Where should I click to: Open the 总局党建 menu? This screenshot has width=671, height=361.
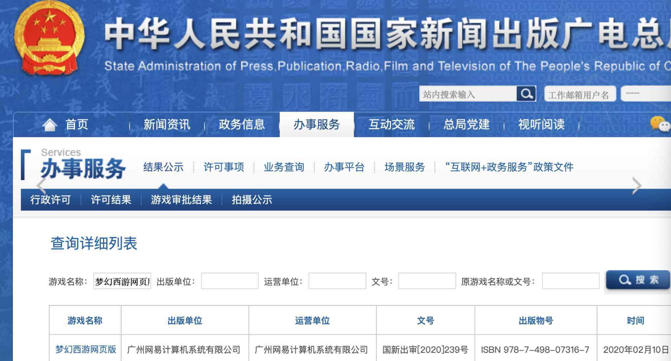point(466,125)
